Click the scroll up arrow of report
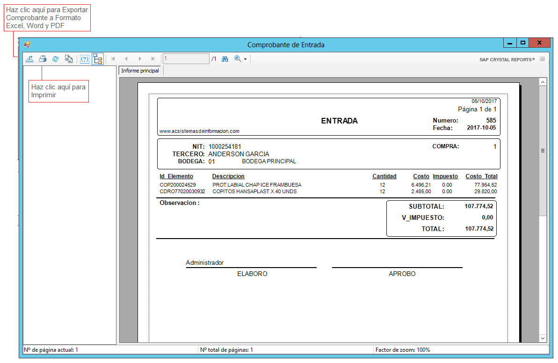 [x=543, y=82]
